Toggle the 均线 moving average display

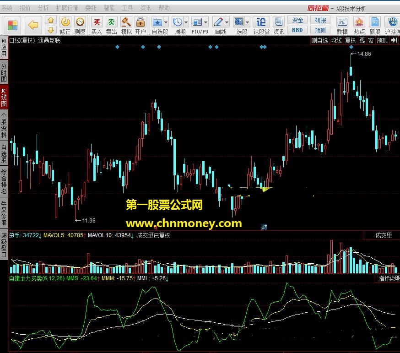[x=336, y=40]
